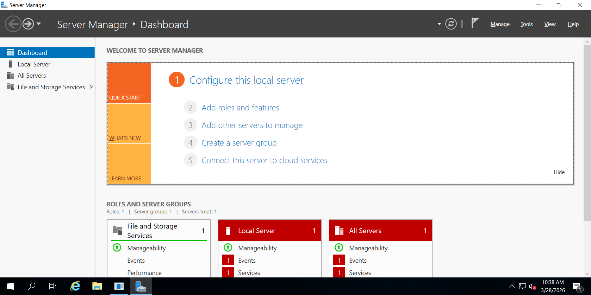Open the navigation history dropdown arrow
The image size is (591, 295).
(x=39, y=24)
